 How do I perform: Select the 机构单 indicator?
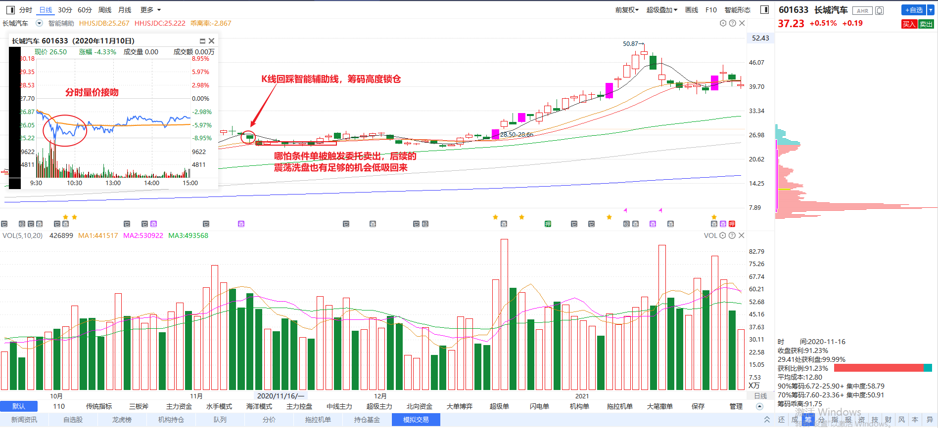click(579, 406)
